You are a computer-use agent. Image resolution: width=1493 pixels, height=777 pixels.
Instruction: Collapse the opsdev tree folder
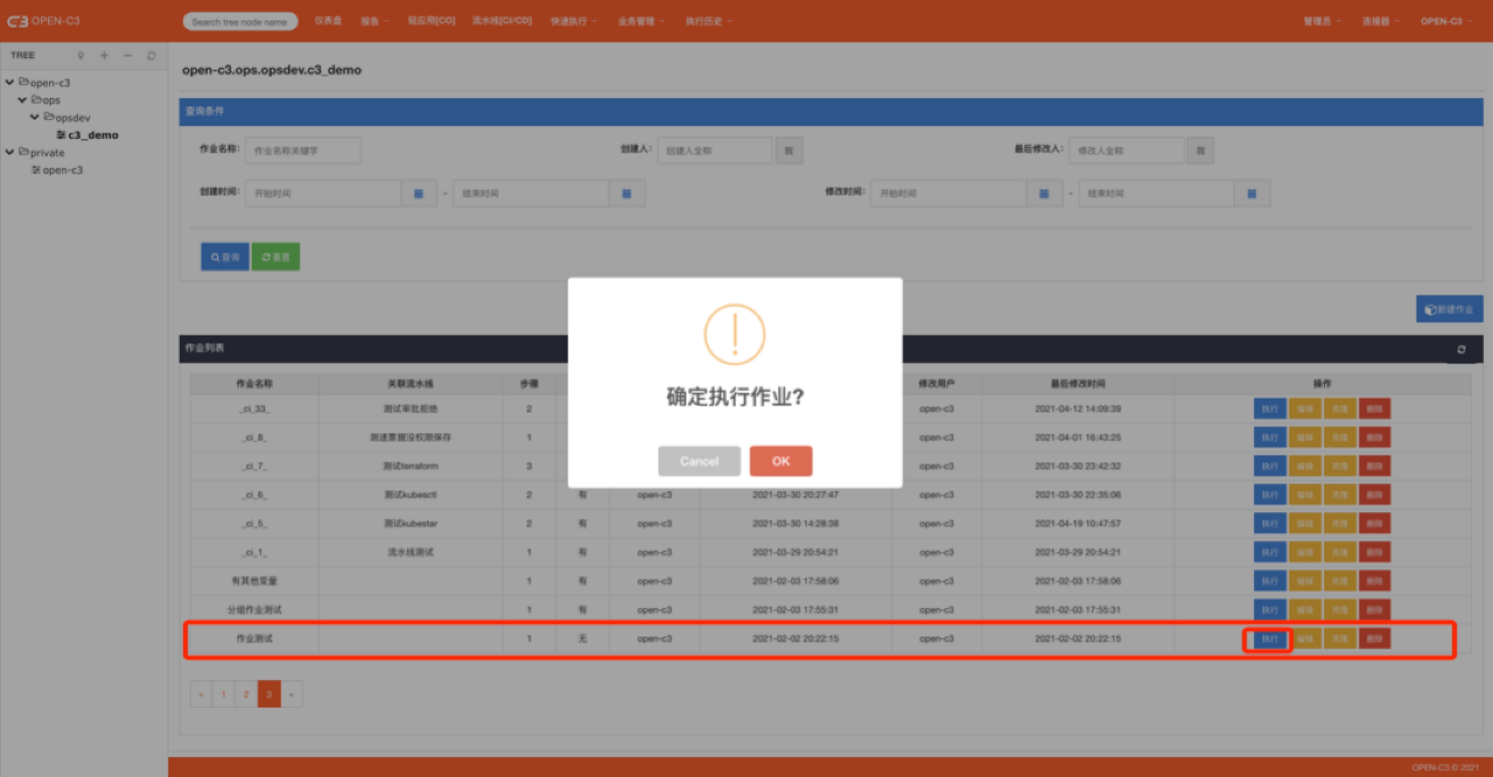pos(35,117)
